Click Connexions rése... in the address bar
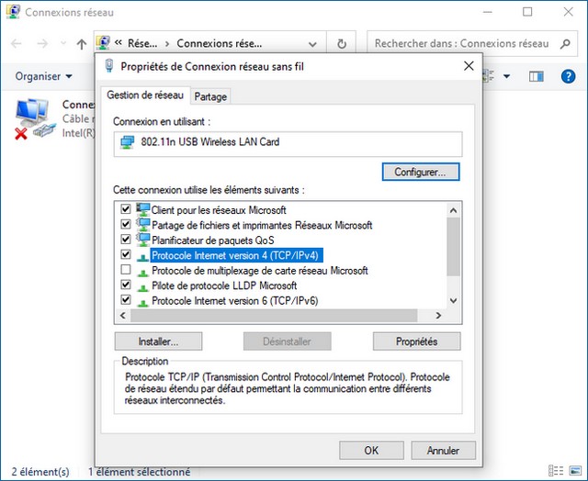The height and width of the screenshot is (481, 588). [x=220, y=43]
